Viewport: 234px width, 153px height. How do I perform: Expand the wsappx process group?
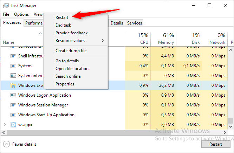click(5, 124)
